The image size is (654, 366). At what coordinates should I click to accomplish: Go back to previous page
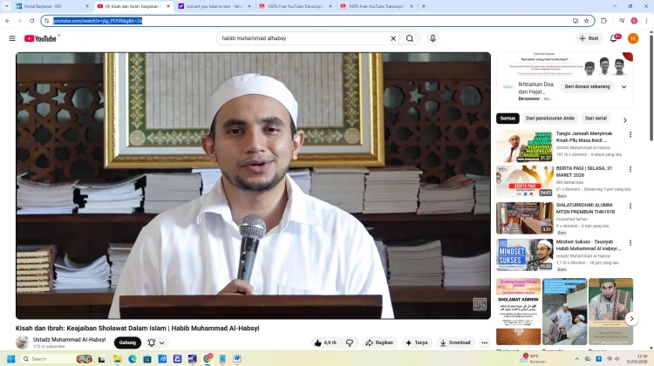(x=8, y=21)
